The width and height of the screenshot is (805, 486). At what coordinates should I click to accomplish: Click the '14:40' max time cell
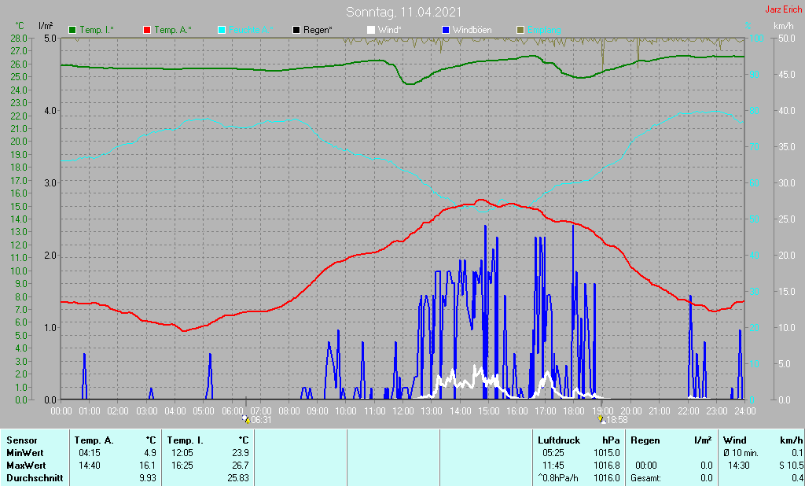[89, 466]
